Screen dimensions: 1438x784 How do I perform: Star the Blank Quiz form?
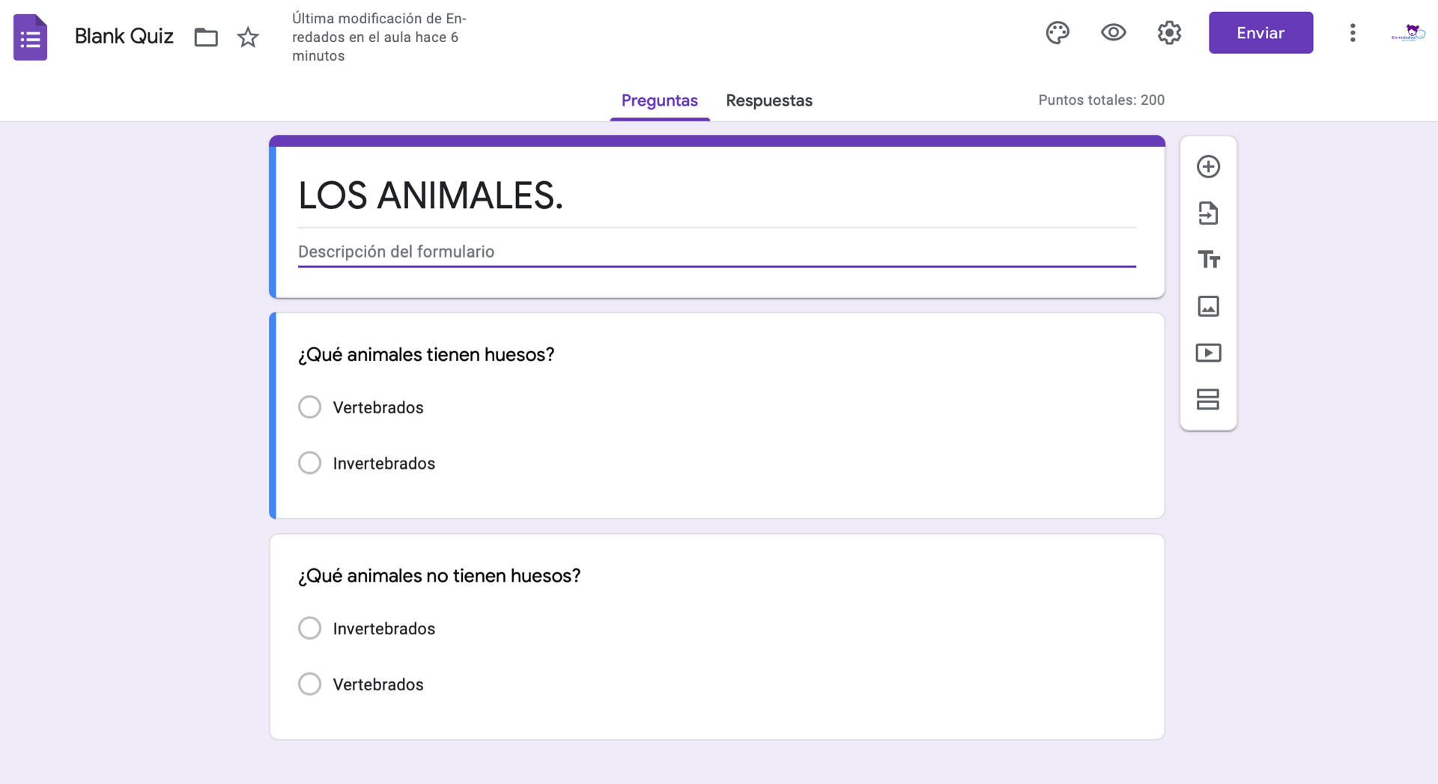coord(248,37)
